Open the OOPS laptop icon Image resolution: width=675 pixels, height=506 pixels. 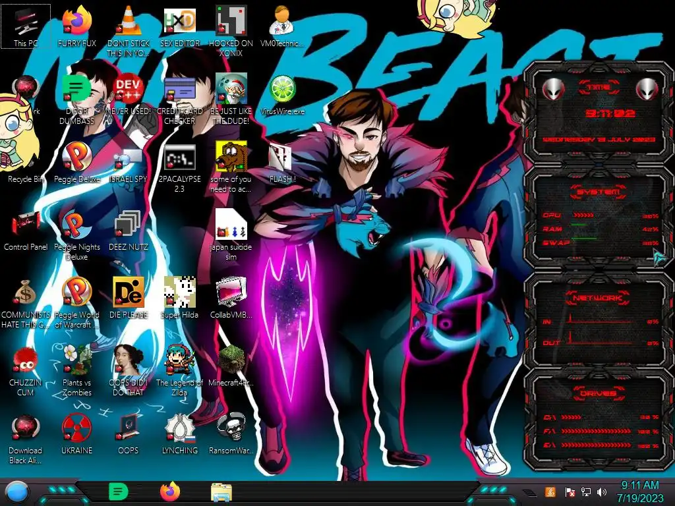click(129, 435)
